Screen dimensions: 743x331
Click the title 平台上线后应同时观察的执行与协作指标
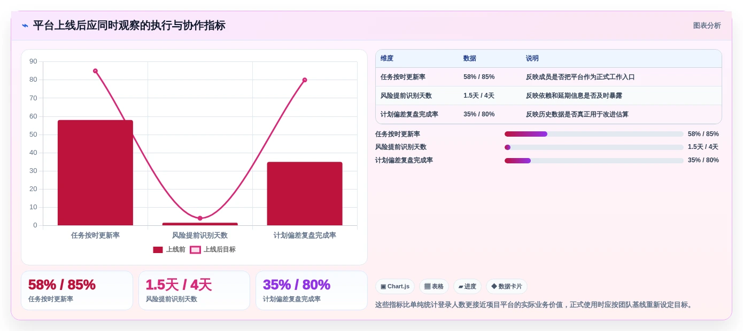[x=129, y=26]
